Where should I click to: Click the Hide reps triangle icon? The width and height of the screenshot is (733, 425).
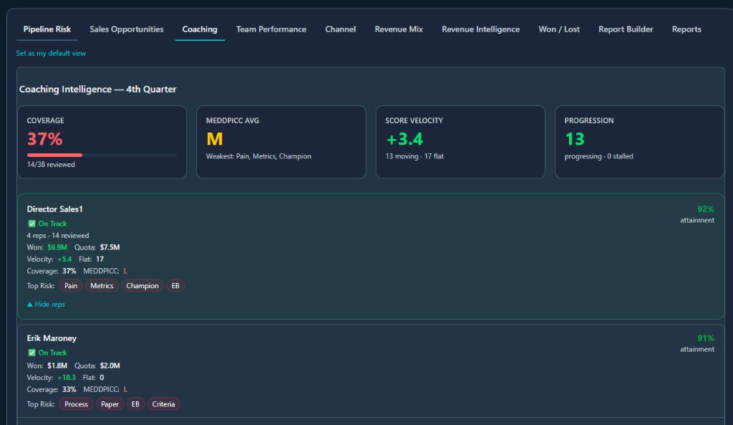click(x=30, y=305)
